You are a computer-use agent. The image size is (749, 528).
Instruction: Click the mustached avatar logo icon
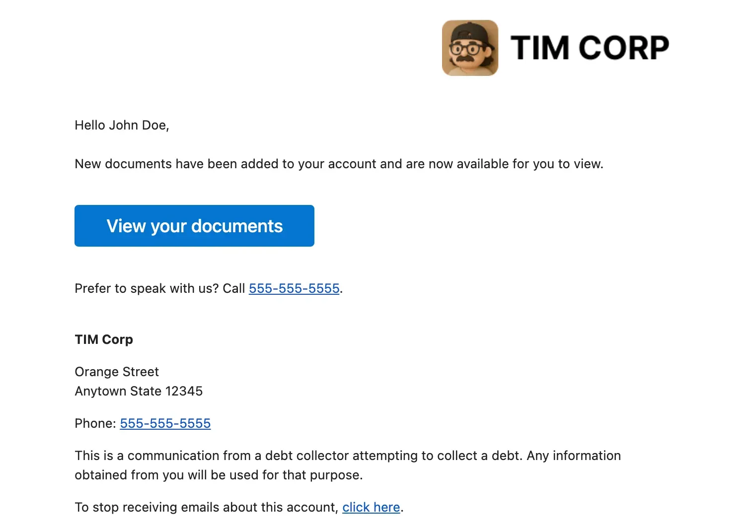click(470, 48)
